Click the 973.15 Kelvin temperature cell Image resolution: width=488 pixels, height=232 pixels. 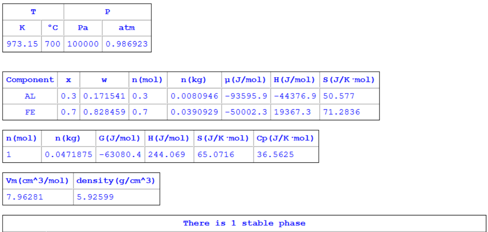click(22, 44)
